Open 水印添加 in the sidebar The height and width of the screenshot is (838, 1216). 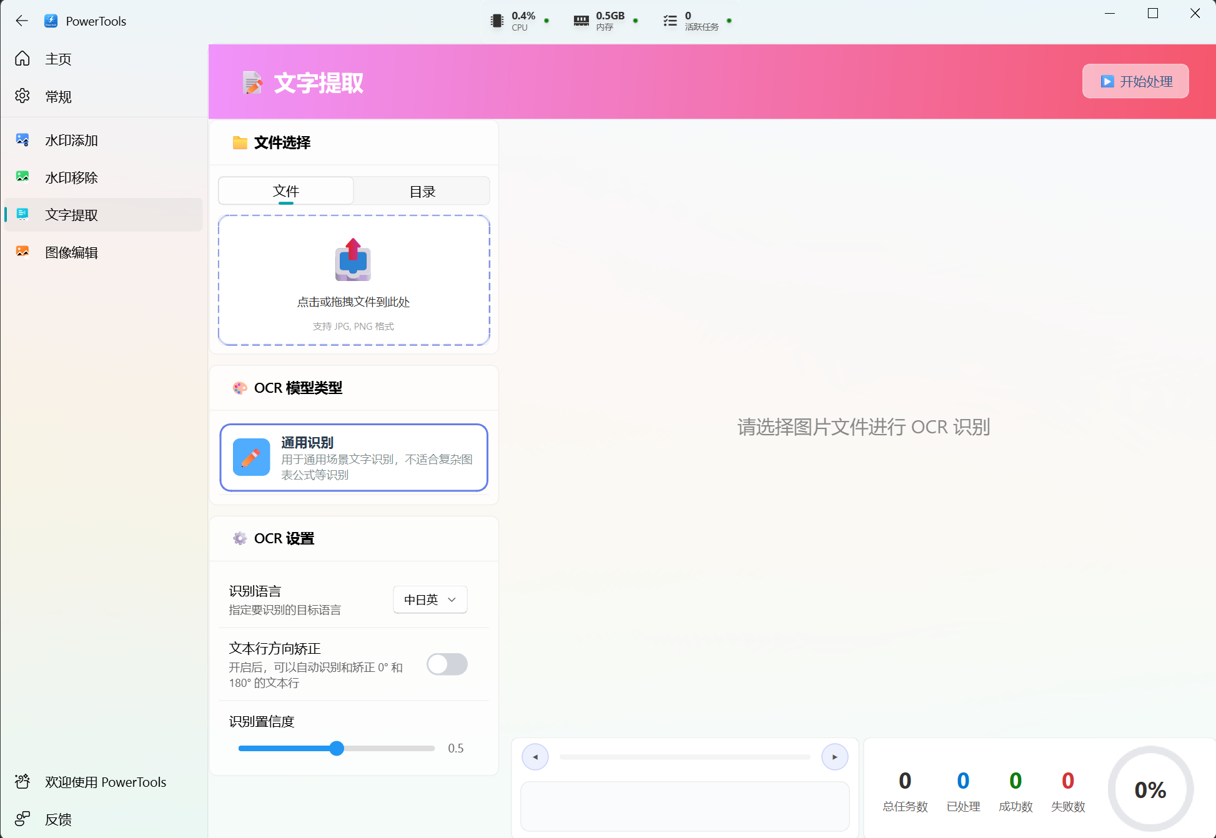pyautogui.click(x=104, y=140)
